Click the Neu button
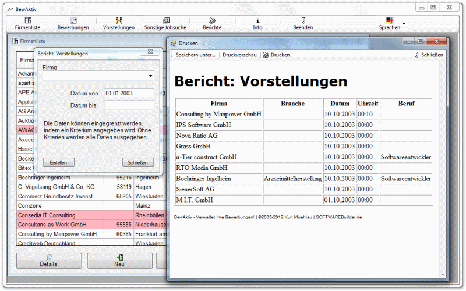The width and height of the screenshot is (466, 291). (x=119, y=261)
